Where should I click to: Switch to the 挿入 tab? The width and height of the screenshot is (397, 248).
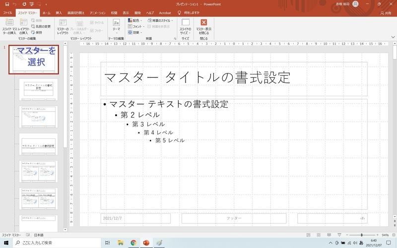tap(59, 13)
